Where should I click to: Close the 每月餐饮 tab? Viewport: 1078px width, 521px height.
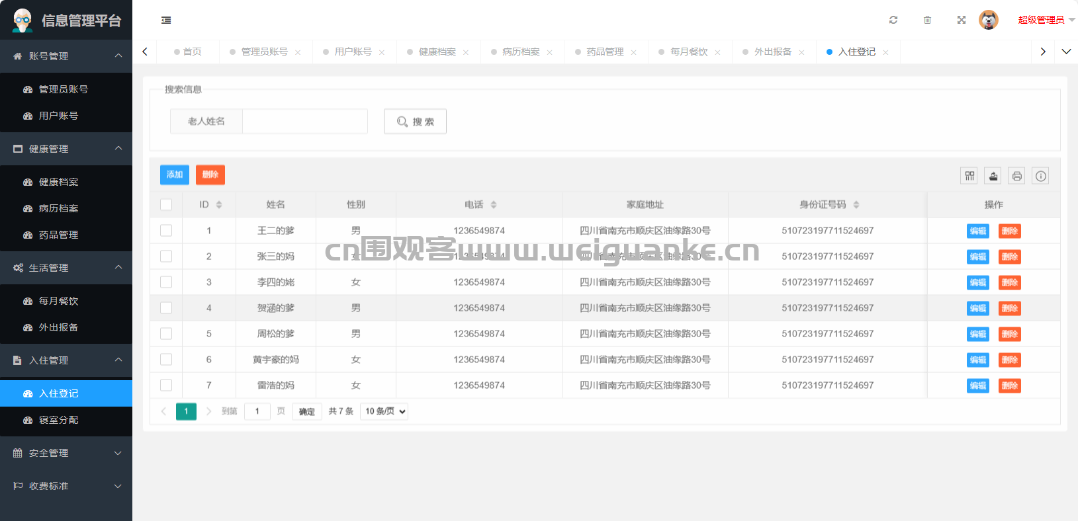[718, 52]
